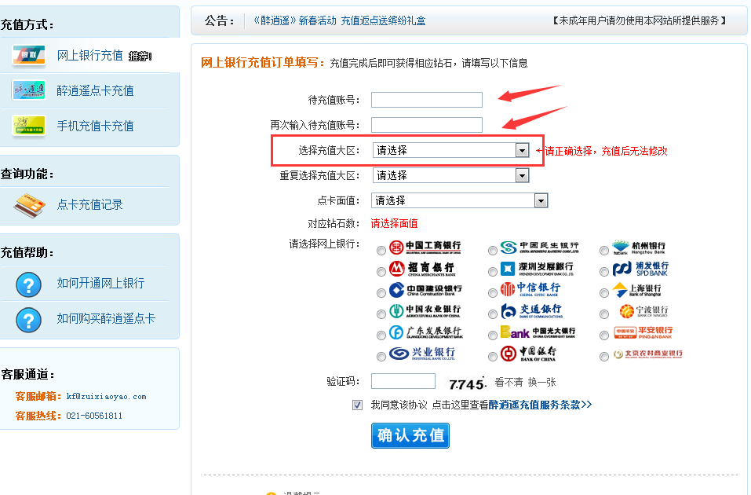Click the 醉逍遥 point card icon
The width and height of the screenshot is (751, 495).
[x=29, y=90]
